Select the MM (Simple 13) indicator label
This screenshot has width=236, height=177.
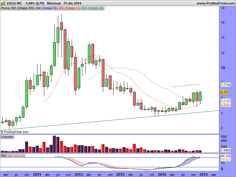click(70, 8)
